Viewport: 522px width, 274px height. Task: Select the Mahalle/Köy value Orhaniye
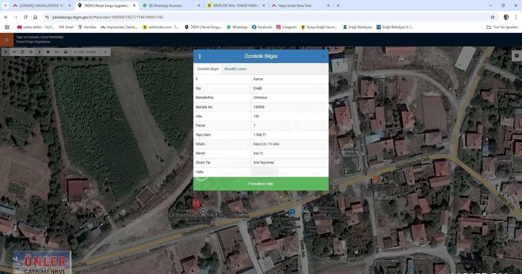pos(260,98)
